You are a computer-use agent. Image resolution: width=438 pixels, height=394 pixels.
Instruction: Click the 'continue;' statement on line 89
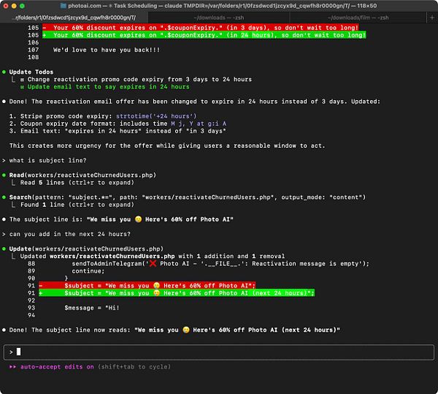tap(88, 271)
